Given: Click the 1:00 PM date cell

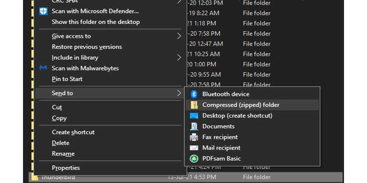Looking at the screenshot, I should point(202,64).
